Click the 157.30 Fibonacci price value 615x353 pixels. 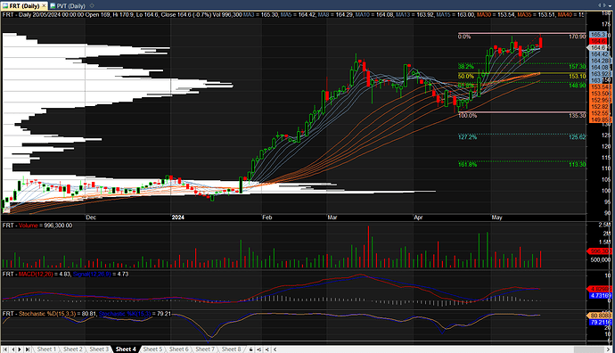tap(577, 67)
